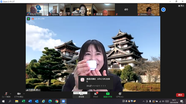
Task: Click the chat message popup from 阪急交通社 スタッフ
Action: pos(96,83)
